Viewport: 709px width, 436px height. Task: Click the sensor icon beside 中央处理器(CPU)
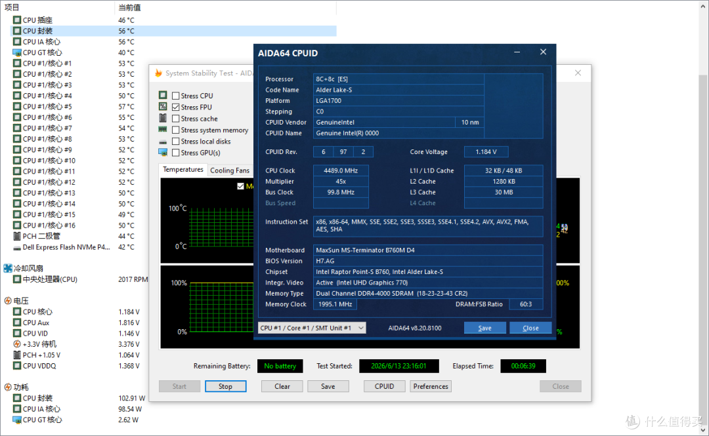coord(16,279)
